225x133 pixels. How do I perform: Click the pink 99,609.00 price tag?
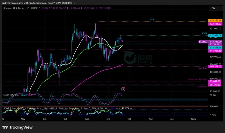tap(216, 81)
